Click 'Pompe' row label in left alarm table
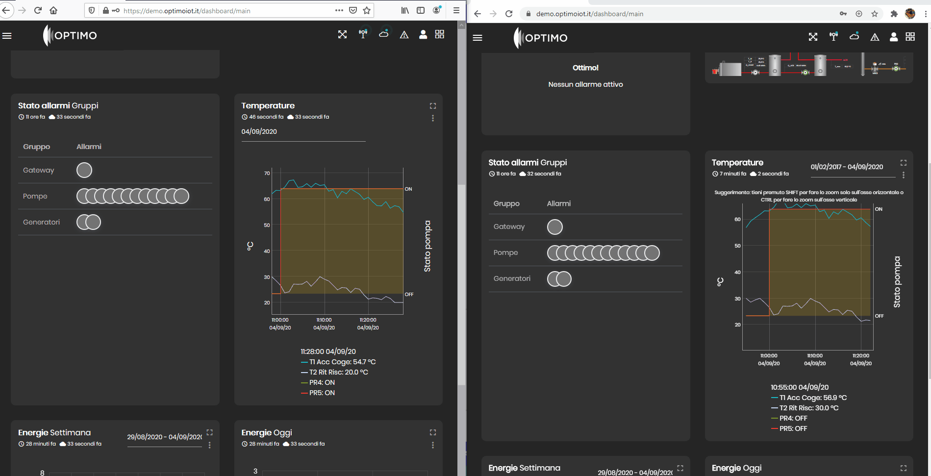931x476 pixels. tap(35, 196)
